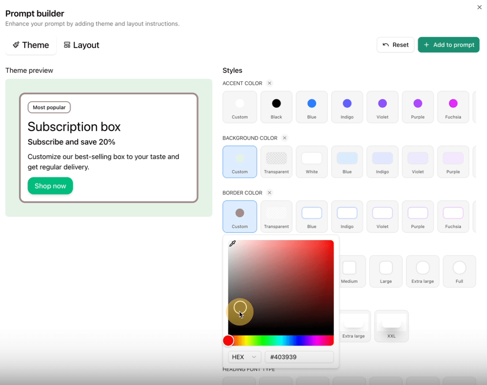Clear the background color setting
The image size is (487, 385).
pyautogui.click(x=285, y=138)
